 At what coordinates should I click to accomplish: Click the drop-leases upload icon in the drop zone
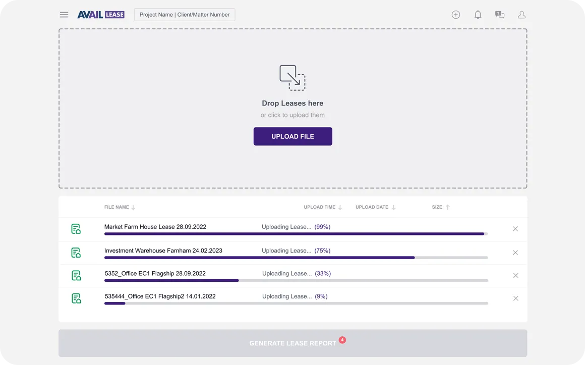tap(292, 77)
